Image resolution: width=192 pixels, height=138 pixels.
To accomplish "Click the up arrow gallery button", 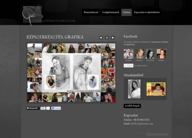I will [x=107, y=38].
